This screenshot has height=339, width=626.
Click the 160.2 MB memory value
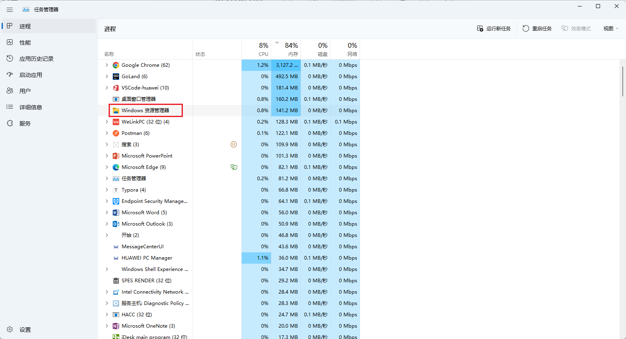pos(287,99)
